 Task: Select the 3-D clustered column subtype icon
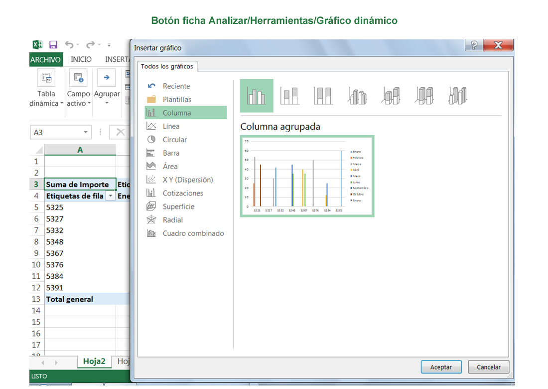click(x=357, y=96)
